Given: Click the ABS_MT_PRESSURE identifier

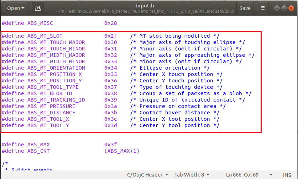Looking at the screenshot, I should click(51, 107).
